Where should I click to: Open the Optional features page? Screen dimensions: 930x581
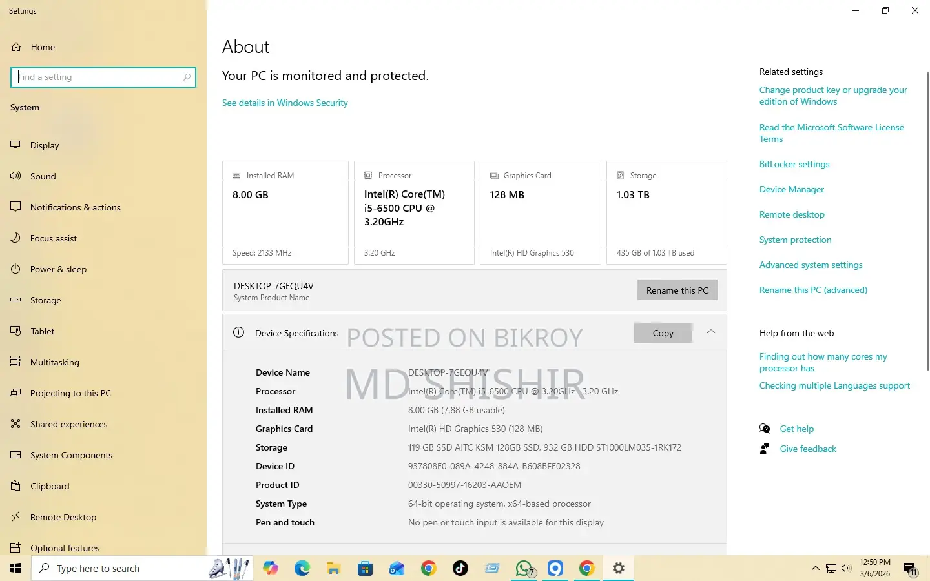pyautogui.click(x=56, y=548)
